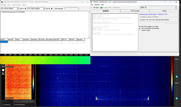Open the wrench and screwdriver tools icon

click(x=3, y=74)
